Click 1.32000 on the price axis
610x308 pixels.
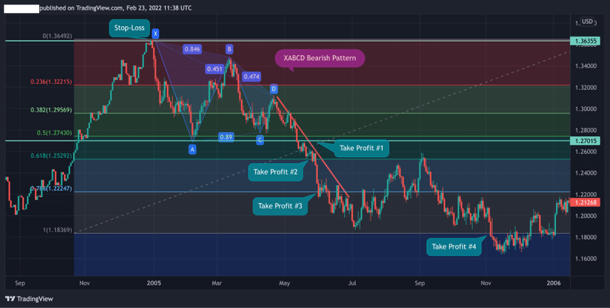[586, 88]
